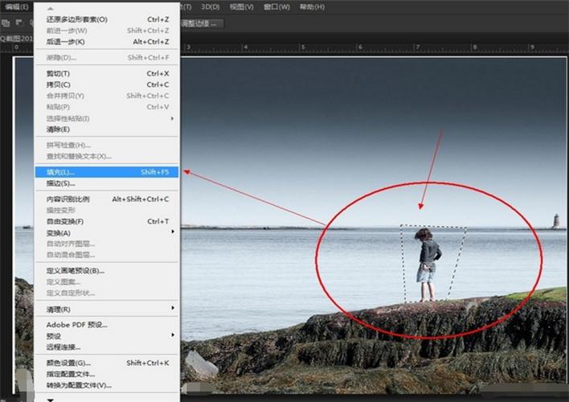The height and width of the screenshot is (402, 569).
Task: Click the document tab beginning with Q截图
Action: pyautogui.click(x=17, y=38)
